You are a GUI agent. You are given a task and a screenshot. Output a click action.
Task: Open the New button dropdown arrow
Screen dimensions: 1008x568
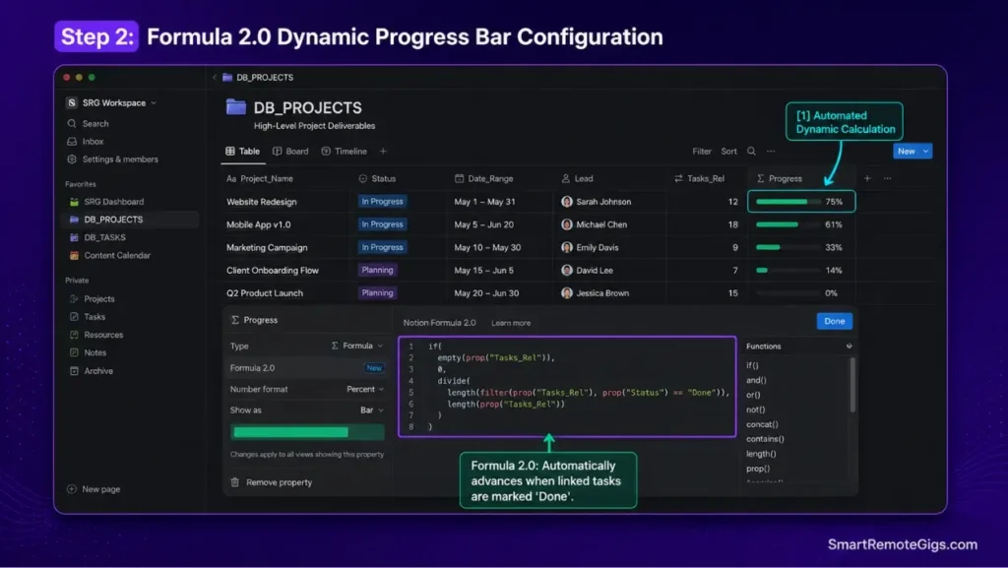pyautogui.click(x=925, y=152)
